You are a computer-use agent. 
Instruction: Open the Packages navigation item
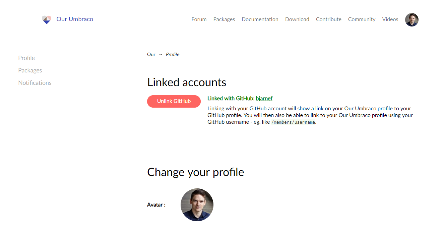click(224, 19)
